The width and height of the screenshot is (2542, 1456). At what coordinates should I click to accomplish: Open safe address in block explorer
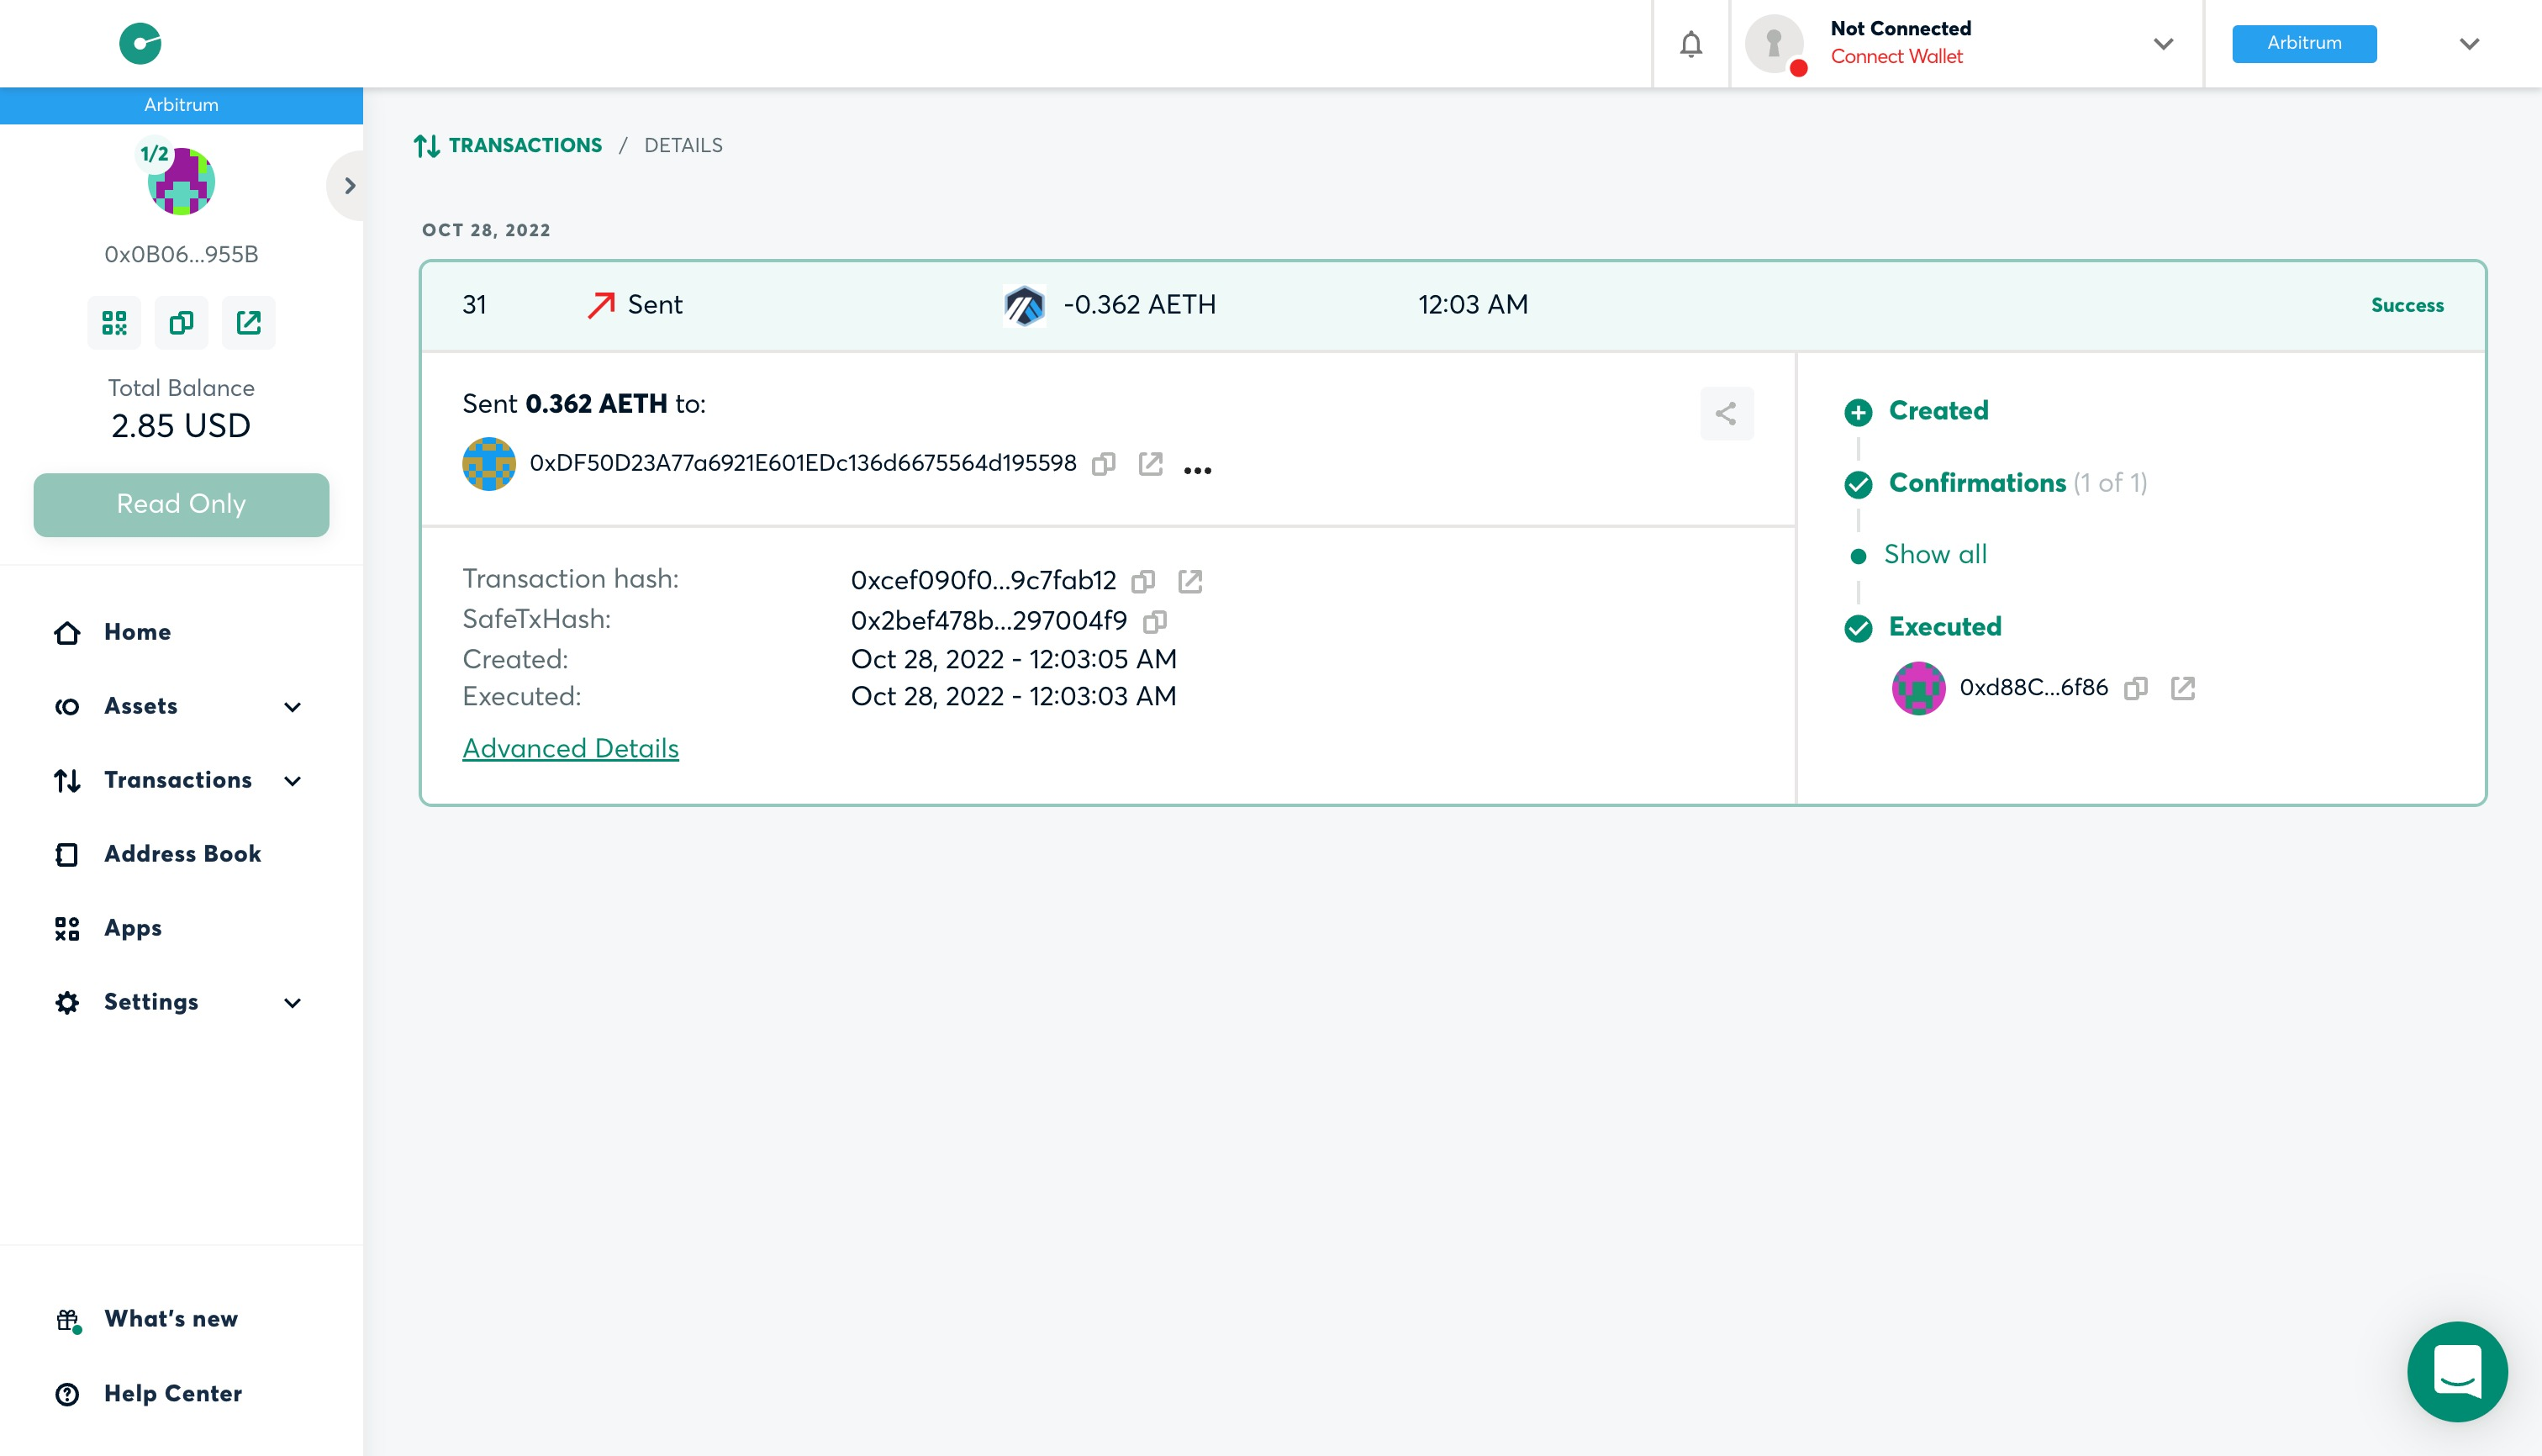249,323
